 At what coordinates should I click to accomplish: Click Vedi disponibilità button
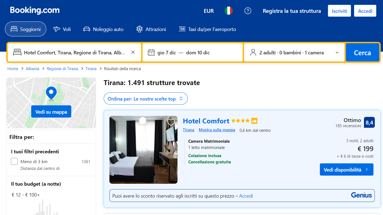[x=347, y=170]
